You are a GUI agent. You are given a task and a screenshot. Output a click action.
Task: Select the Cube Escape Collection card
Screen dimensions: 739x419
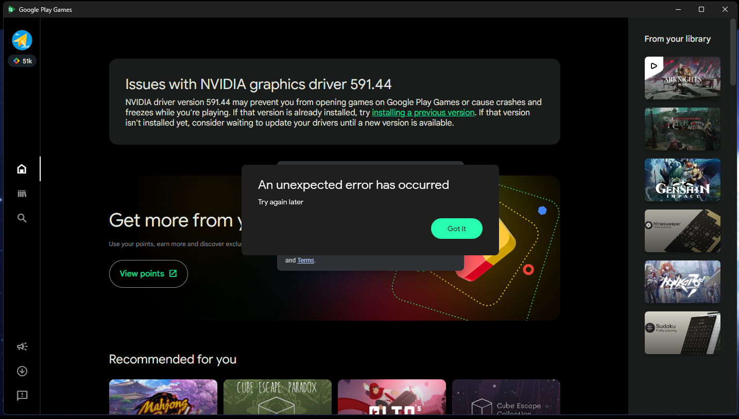[x=506, y=397]
